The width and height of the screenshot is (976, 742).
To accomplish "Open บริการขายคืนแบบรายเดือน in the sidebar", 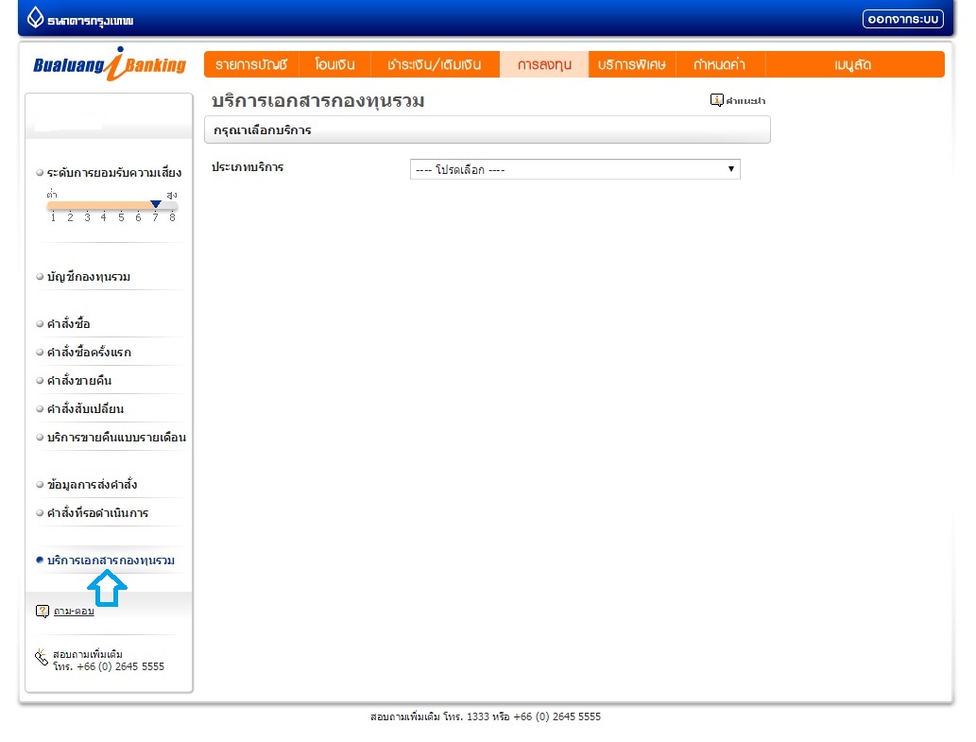I will pyautogui.click(x=116, y=438).
